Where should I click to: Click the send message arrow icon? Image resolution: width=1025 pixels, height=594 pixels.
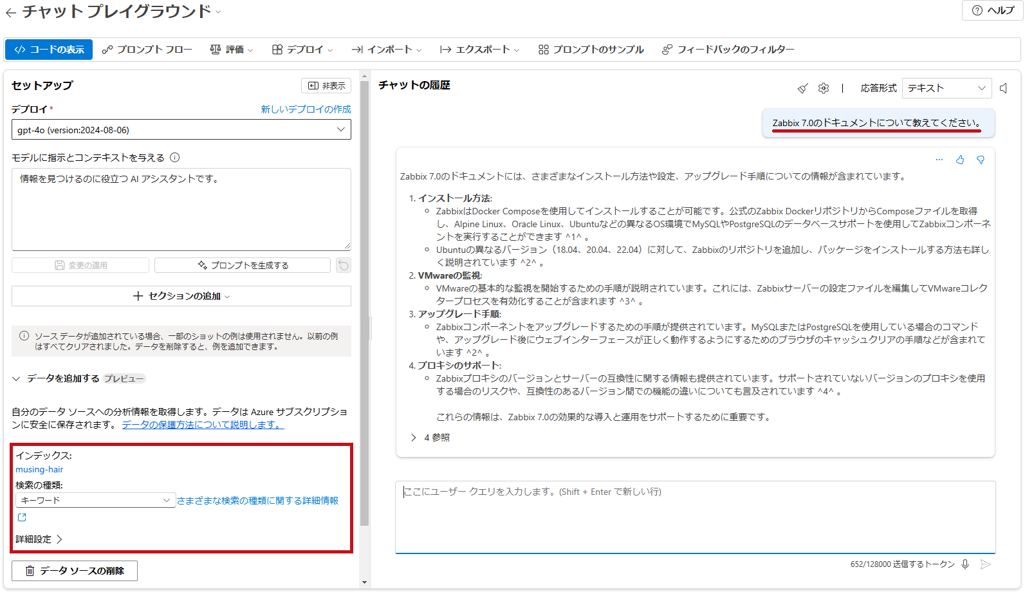(985, 564)
